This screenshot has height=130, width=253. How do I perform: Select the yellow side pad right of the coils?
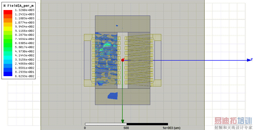[x=158, y=60]
